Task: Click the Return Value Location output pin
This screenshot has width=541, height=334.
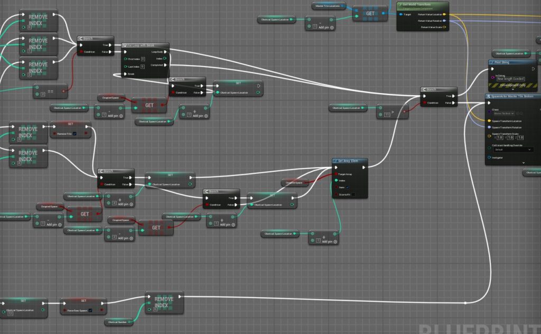Action: [444, 14]
